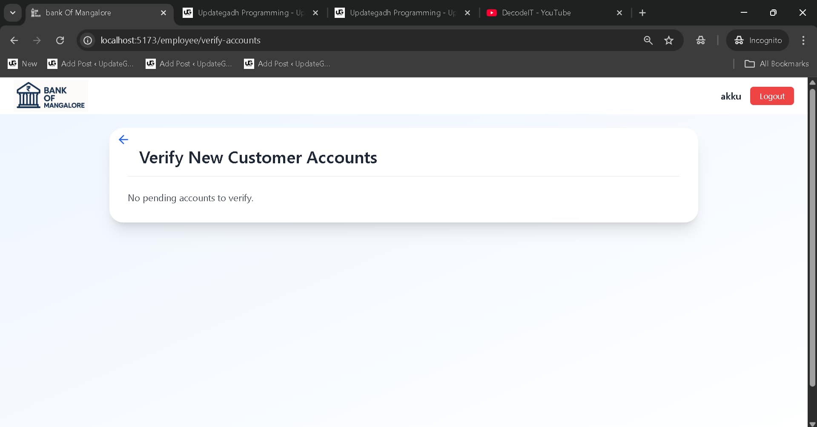Click the browser back navigation arrow
The width and height of the screenshot is (817, 427).
pos(14,40)
